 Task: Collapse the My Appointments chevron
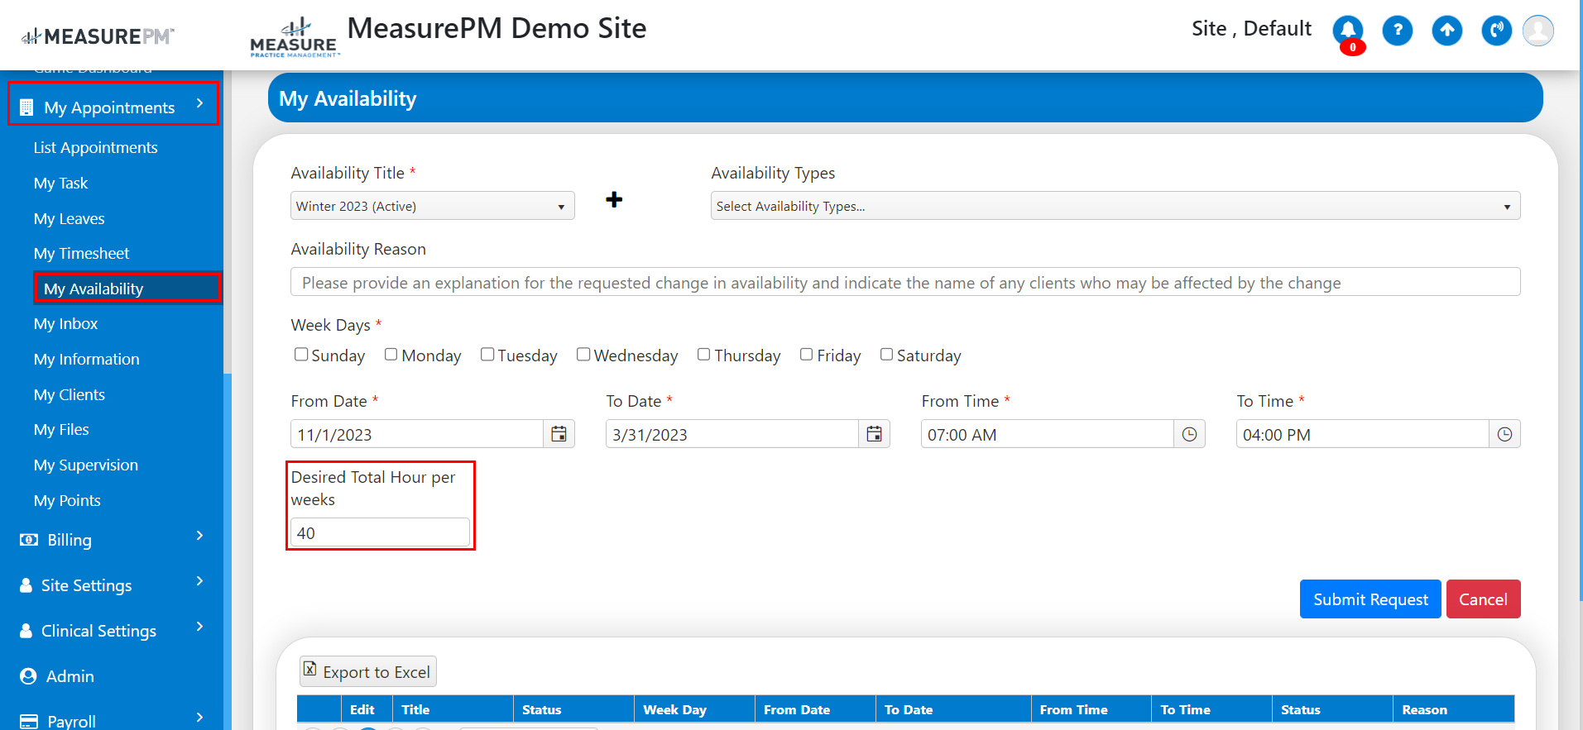click(199, 103)
